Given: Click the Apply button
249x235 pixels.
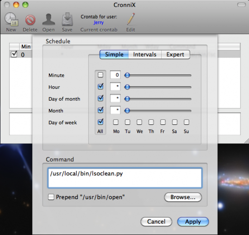Looking at the screenshot, I should (x=193, y=222).
